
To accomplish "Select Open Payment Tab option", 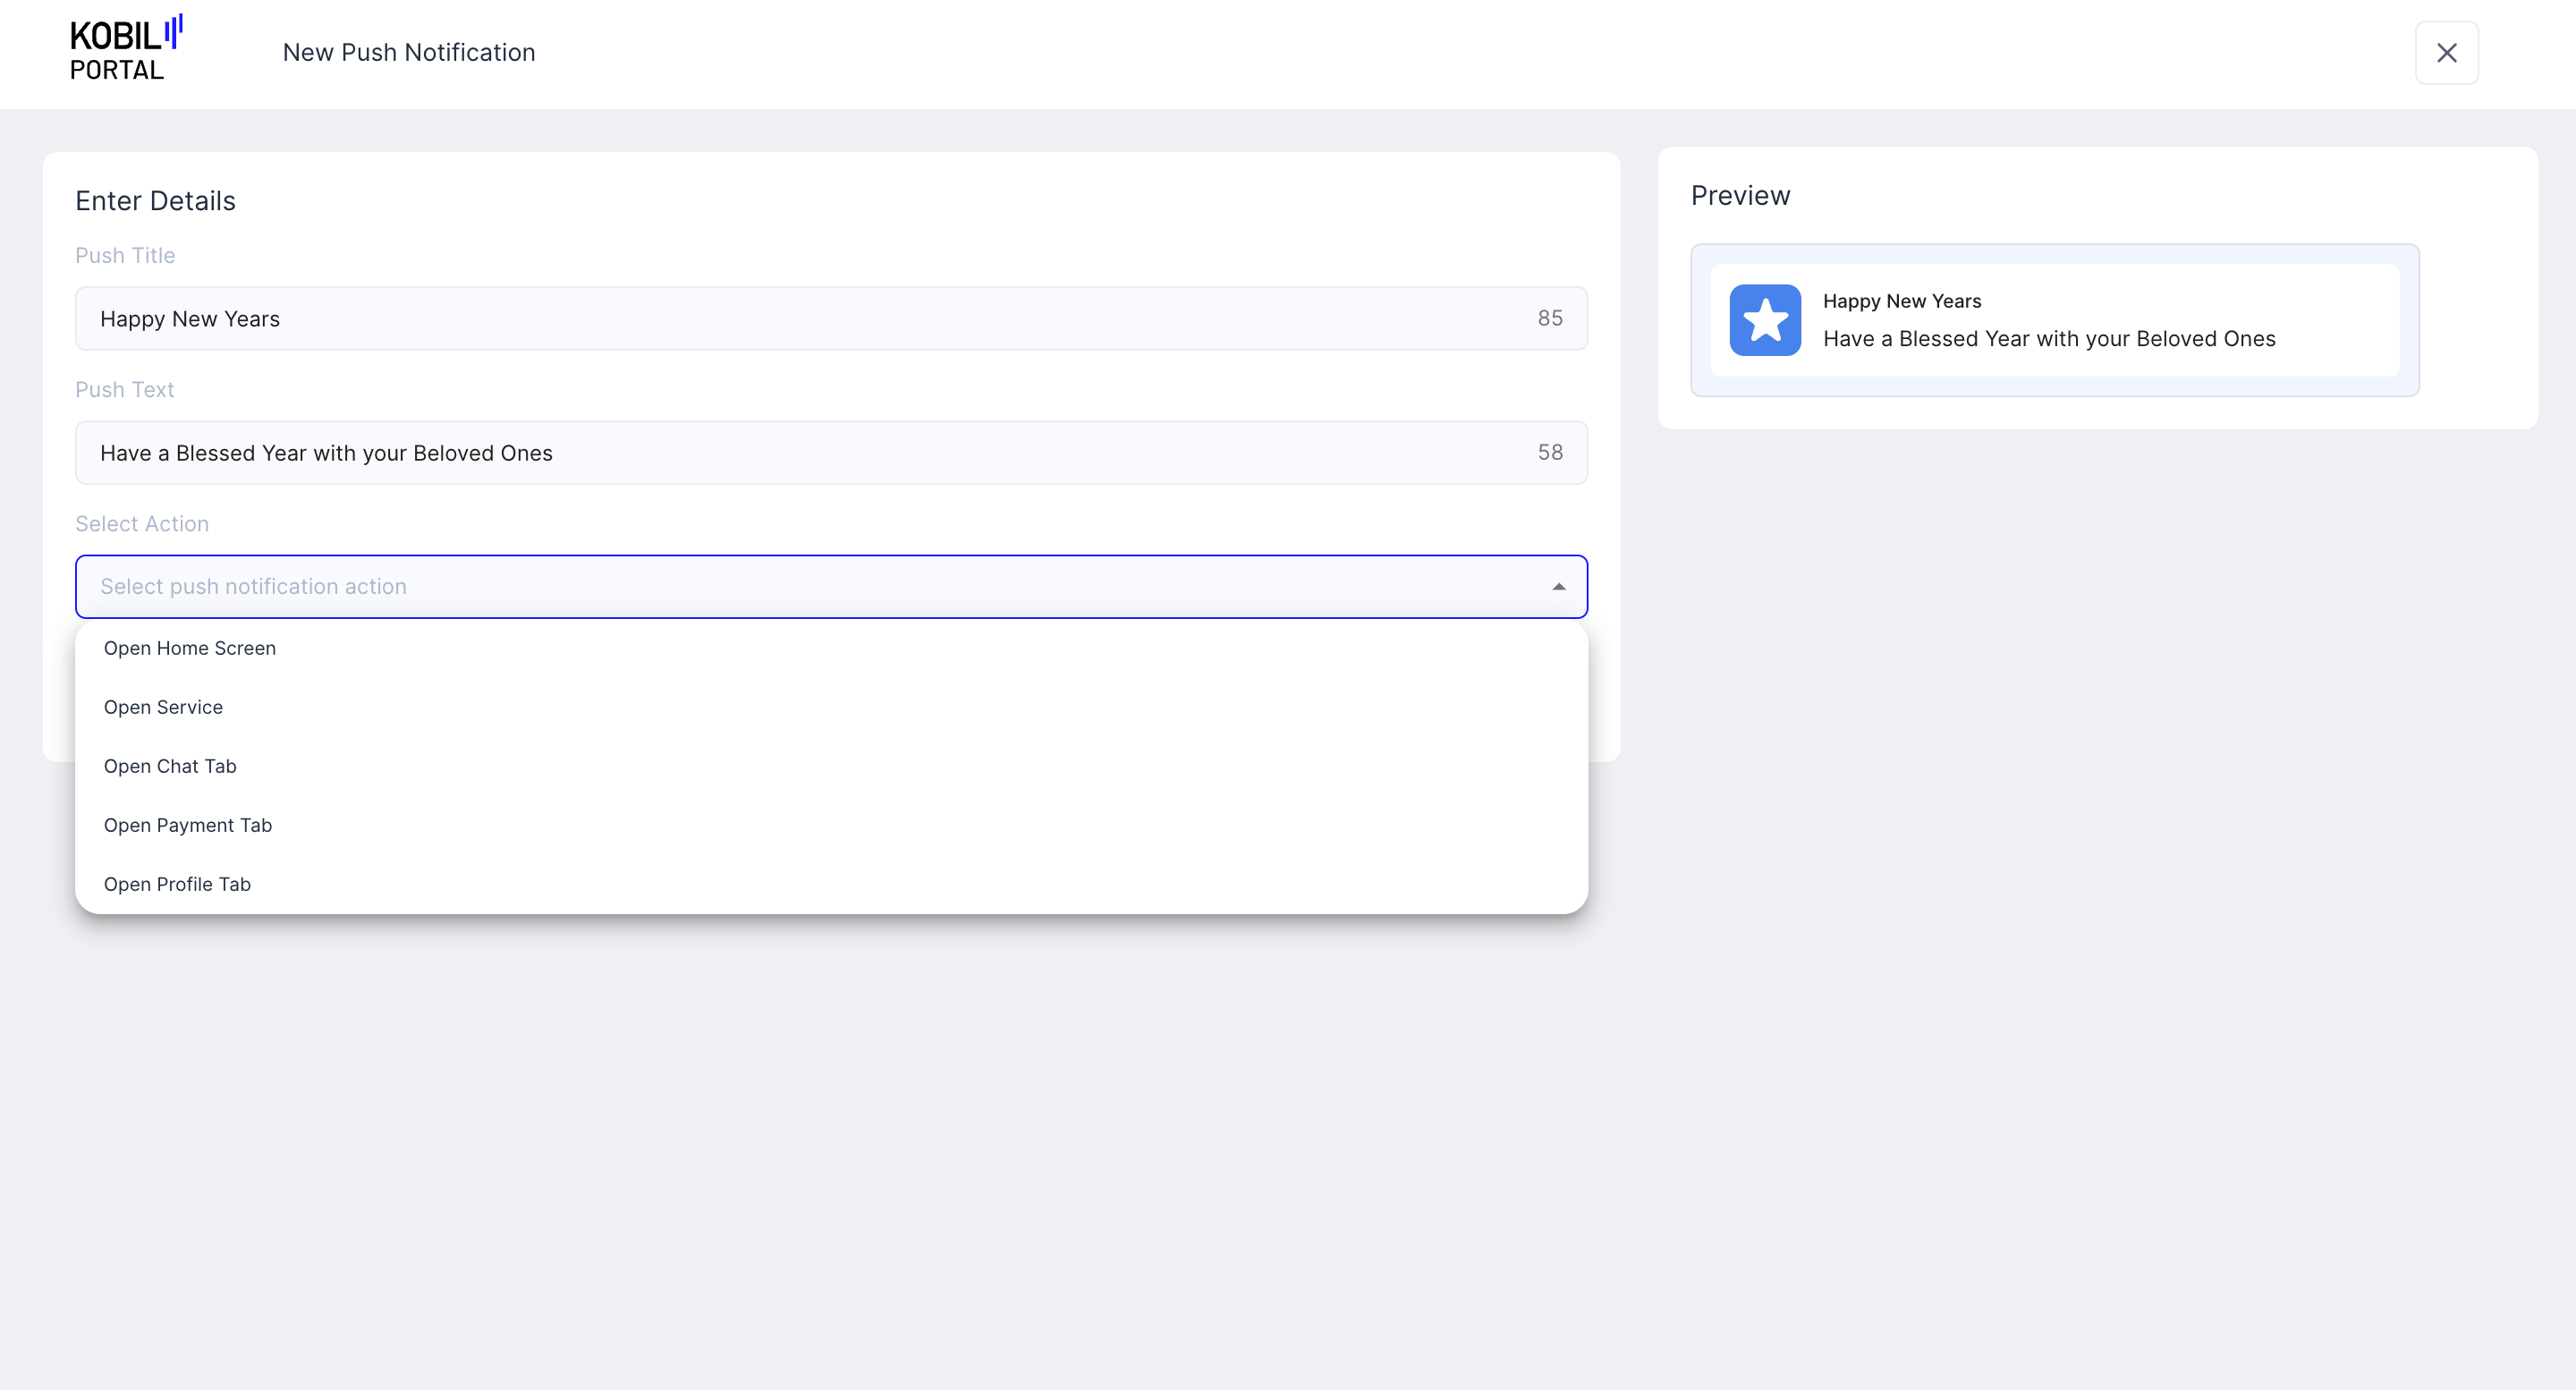I will (x=188, y=825).
